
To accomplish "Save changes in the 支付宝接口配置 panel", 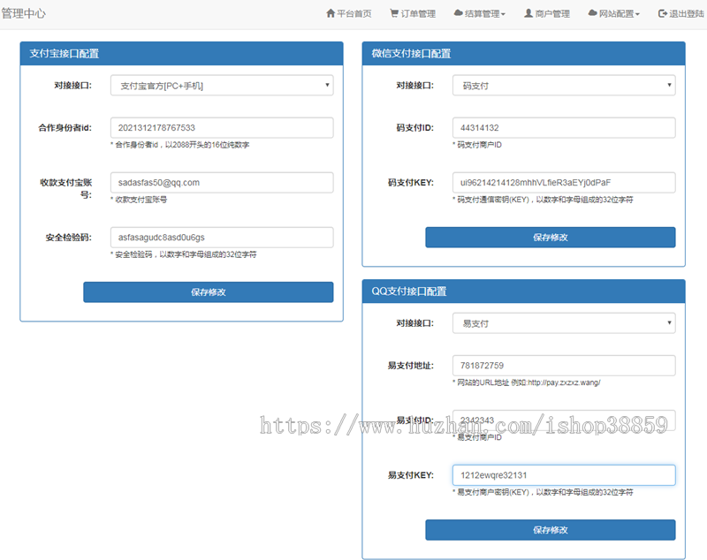I will click(x=209, y=292).
